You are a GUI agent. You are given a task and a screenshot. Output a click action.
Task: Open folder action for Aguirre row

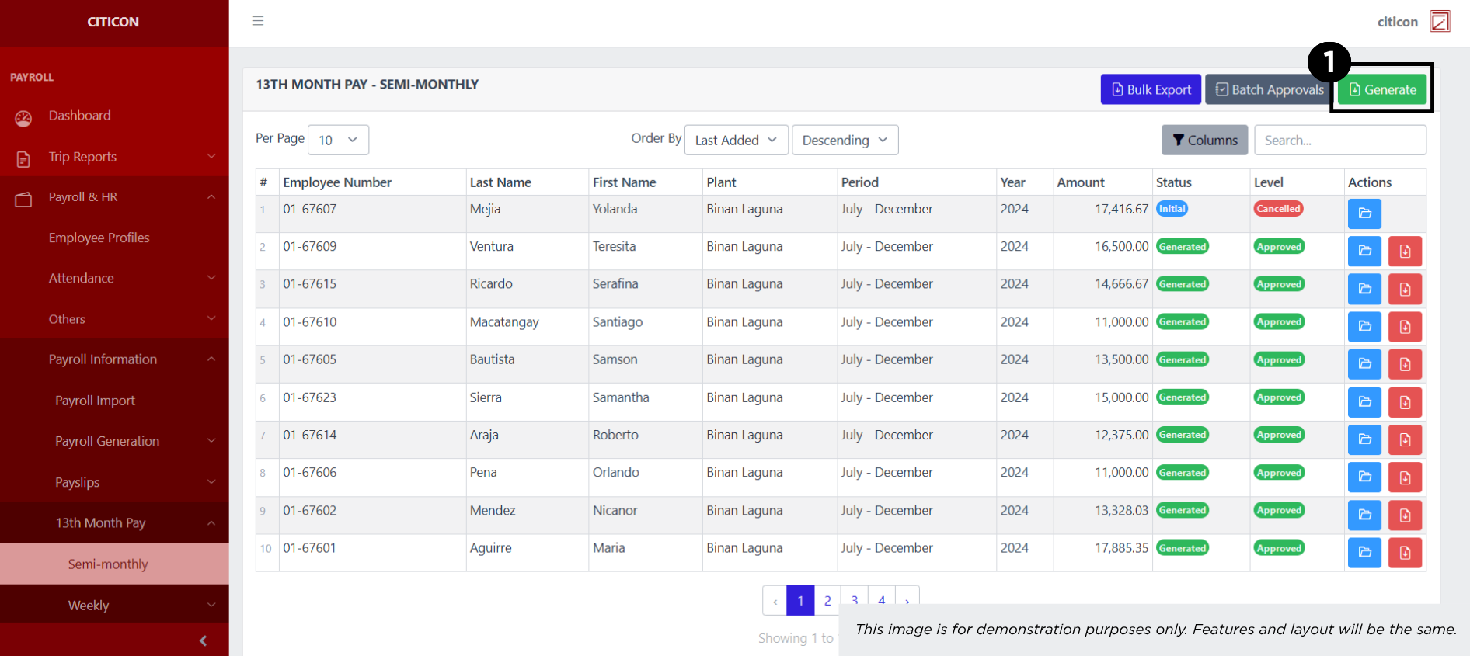pyautogui.click(x=1364, y=553)
